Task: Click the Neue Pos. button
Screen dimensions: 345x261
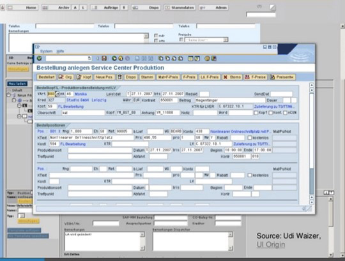Action: tap(104, 77)
